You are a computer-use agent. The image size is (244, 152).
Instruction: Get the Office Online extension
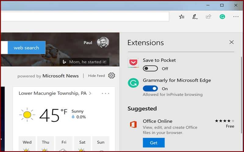[x=154, y=143]
